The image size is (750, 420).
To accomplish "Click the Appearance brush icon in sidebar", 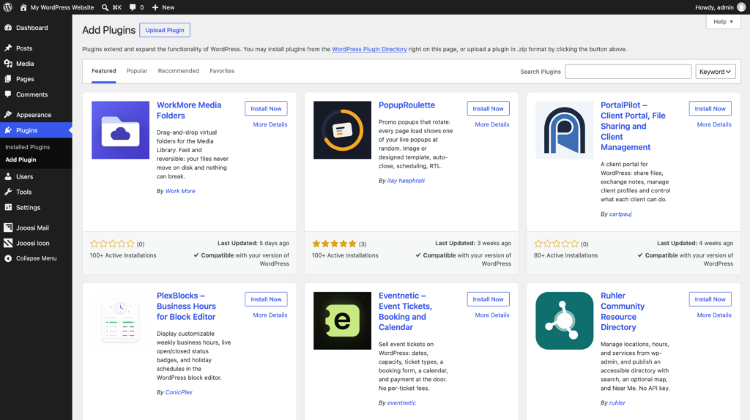I will [x=8, y=115].
